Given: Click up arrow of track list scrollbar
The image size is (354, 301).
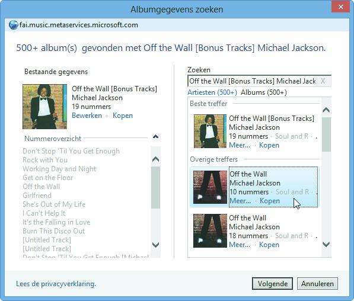Looking at the screenshot, I should [155, 159].
